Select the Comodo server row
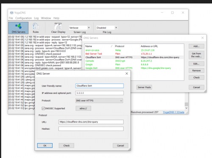Screen dimensions: 212x158 134,61
